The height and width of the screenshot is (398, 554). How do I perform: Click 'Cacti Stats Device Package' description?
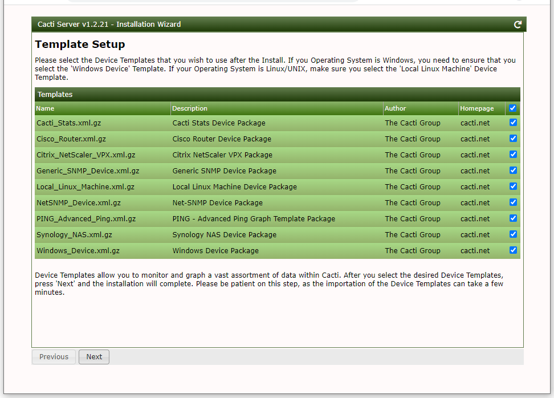tap(219, 123)
